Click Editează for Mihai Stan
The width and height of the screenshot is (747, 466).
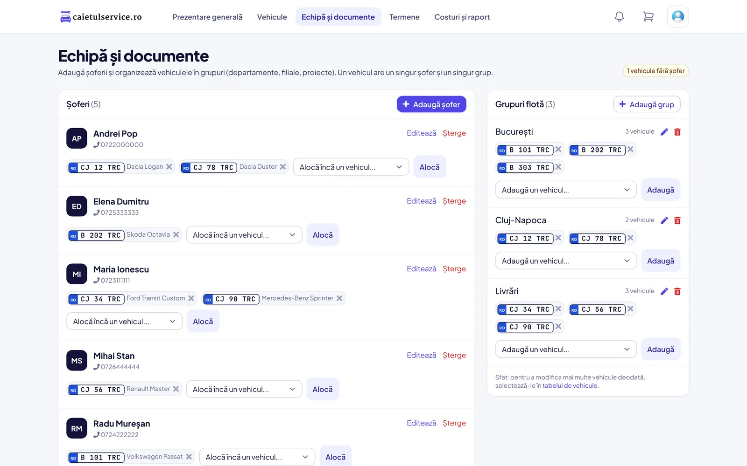coord(422,355)
